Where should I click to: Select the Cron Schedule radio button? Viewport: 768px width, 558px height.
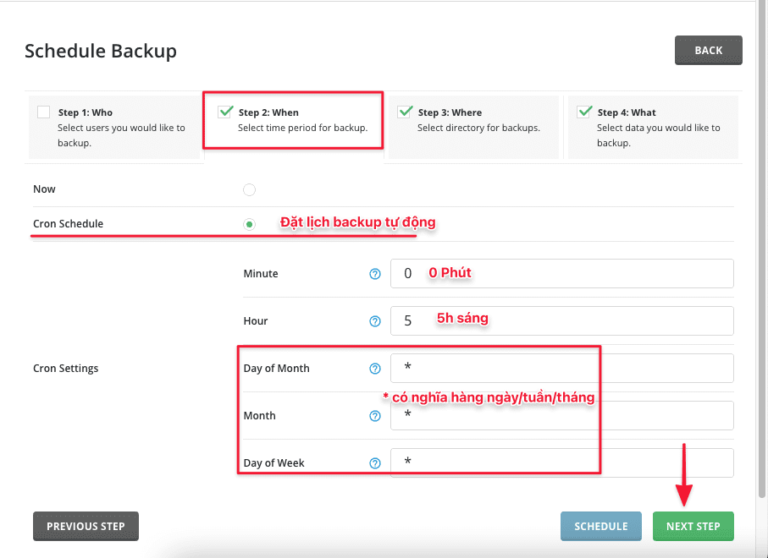249,224
